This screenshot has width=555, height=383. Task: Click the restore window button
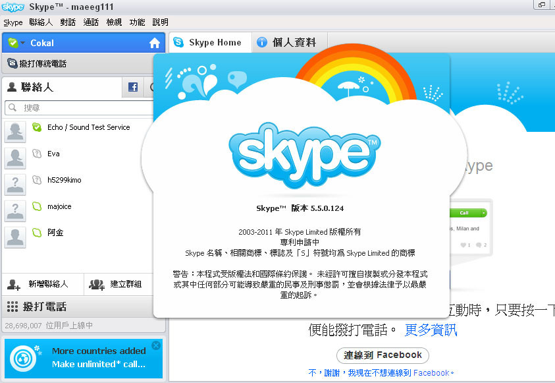pos(542,5)
